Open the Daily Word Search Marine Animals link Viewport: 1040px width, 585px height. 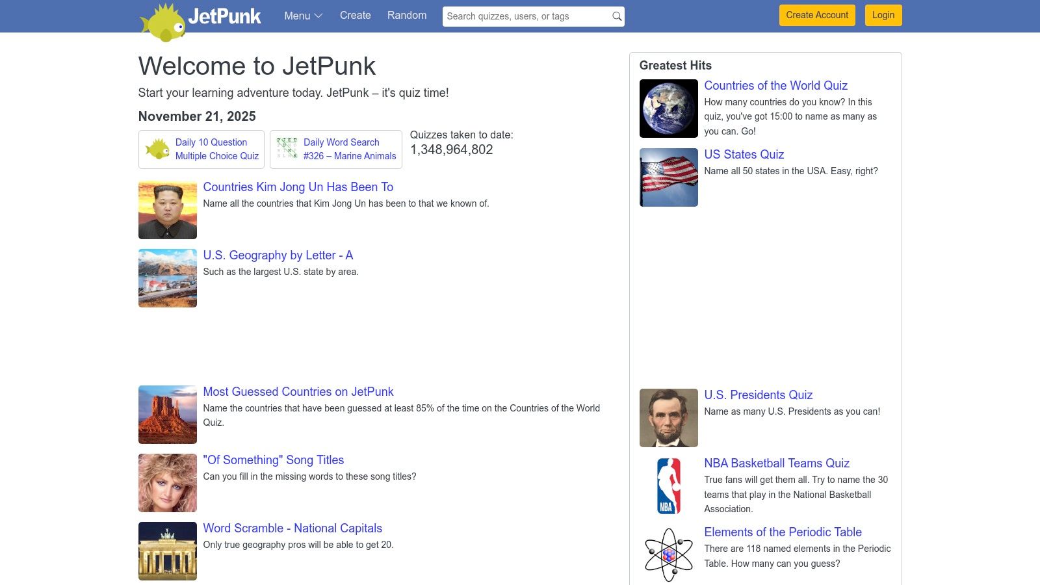pos(349,149)
